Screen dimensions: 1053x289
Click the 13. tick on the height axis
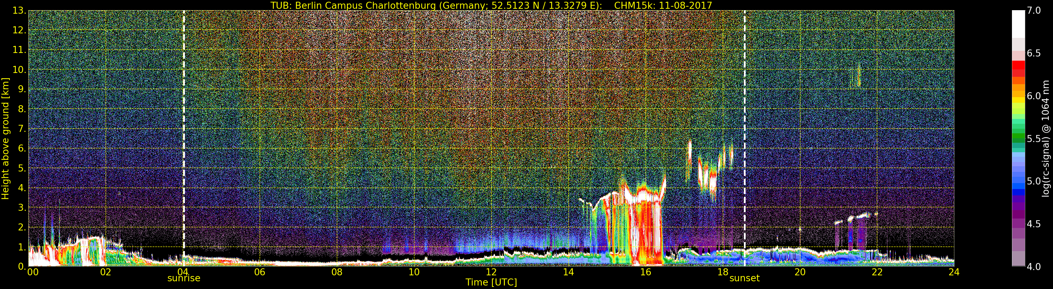tap(19, 11)
